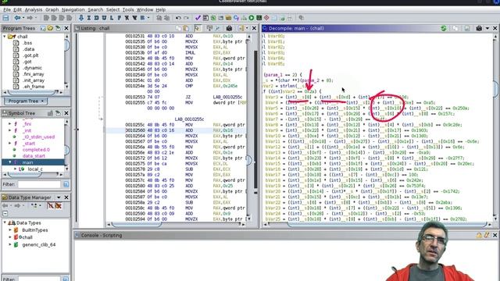Click the Next Instruction 'I' toolbar icon

[x=89, y=18]
